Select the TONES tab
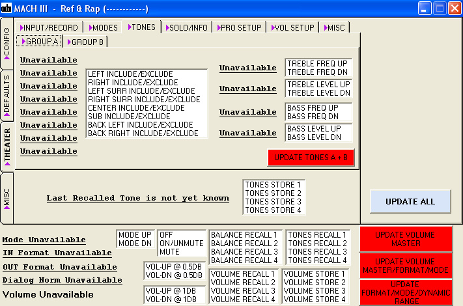The height and width of the screenshot is (306, 463). pyautogui.click(x=141, y=27)
